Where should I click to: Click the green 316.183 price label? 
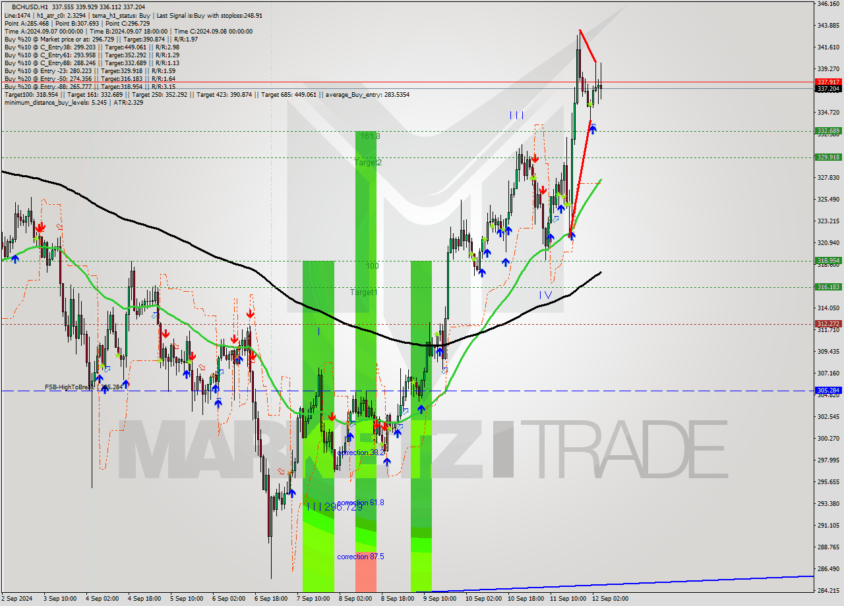[x=828, y=287]
